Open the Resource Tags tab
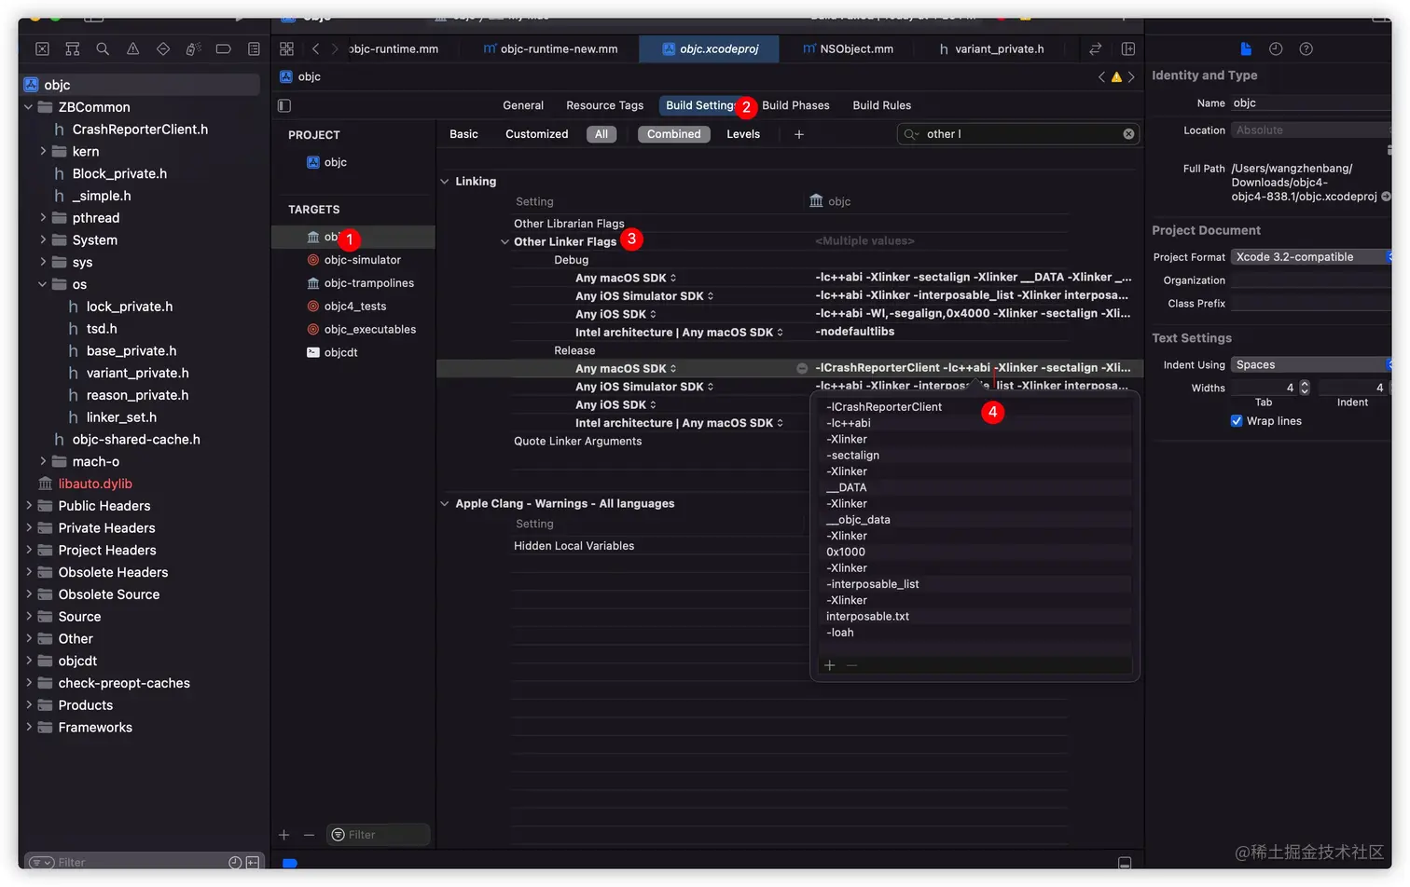 tap(604, 105)
